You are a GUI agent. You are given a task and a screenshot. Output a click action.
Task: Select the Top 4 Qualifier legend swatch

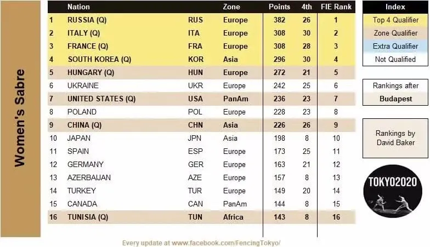395,20
